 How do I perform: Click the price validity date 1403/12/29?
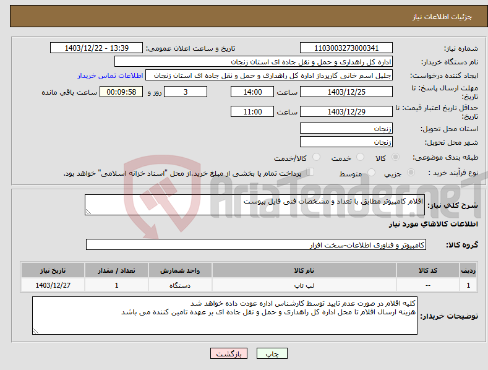(346, 111)
